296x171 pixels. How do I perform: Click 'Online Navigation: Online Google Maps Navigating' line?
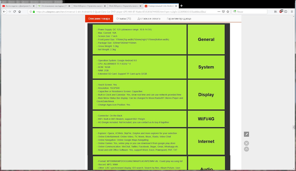[122, 140]
